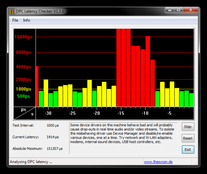Click the Reset button
This screenshot has height=174, width=207.
tap(188, 138)
